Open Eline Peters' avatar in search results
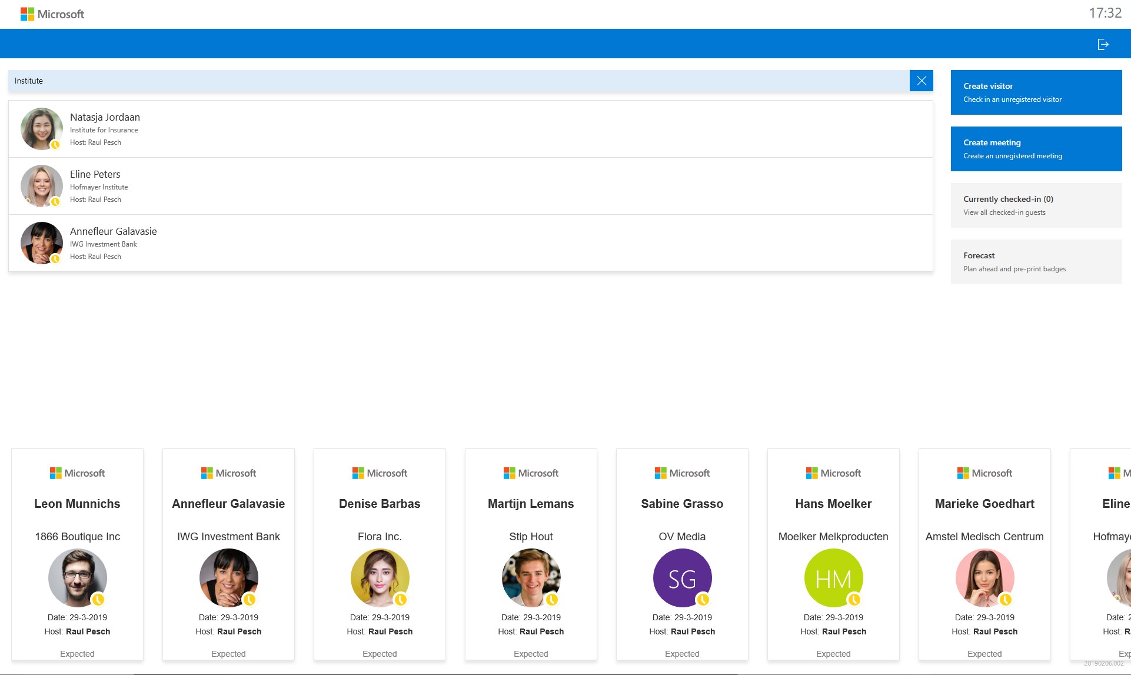This screenshot has width=1131, height=675. (x=42, y=186)
